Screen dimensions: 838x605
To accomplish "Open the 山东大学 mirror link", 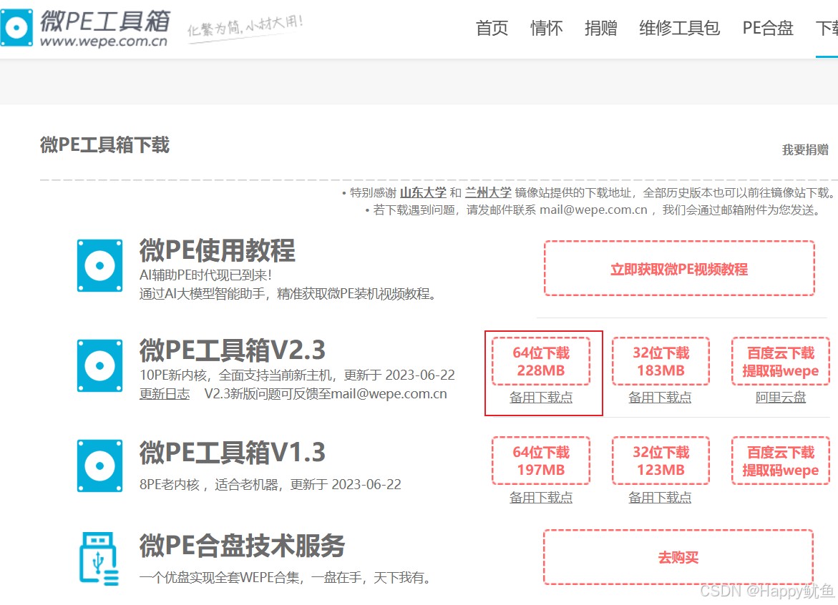I will point(423,193).
